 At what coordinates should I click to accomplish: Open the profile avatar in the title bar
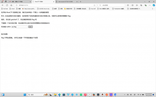pos(2,2)
